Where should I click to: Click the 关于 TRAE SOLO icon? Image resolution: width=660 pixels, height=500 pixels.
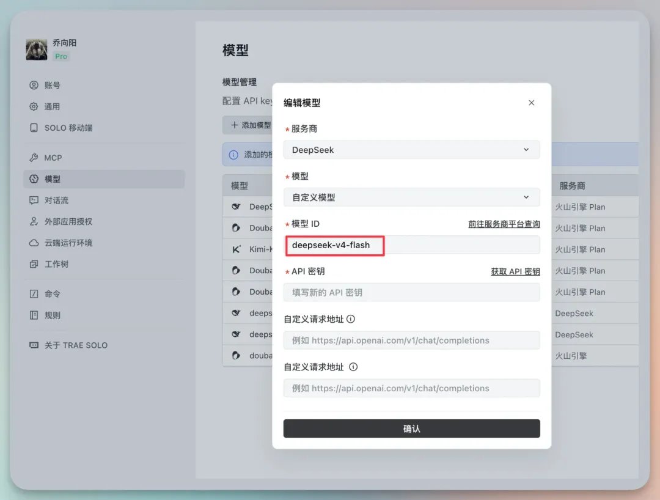click(34, 345)
